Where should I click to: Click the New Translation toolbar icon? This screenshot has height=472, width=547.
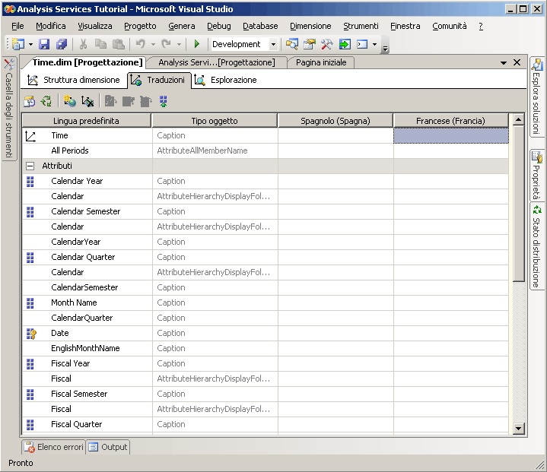click(69, 100)
